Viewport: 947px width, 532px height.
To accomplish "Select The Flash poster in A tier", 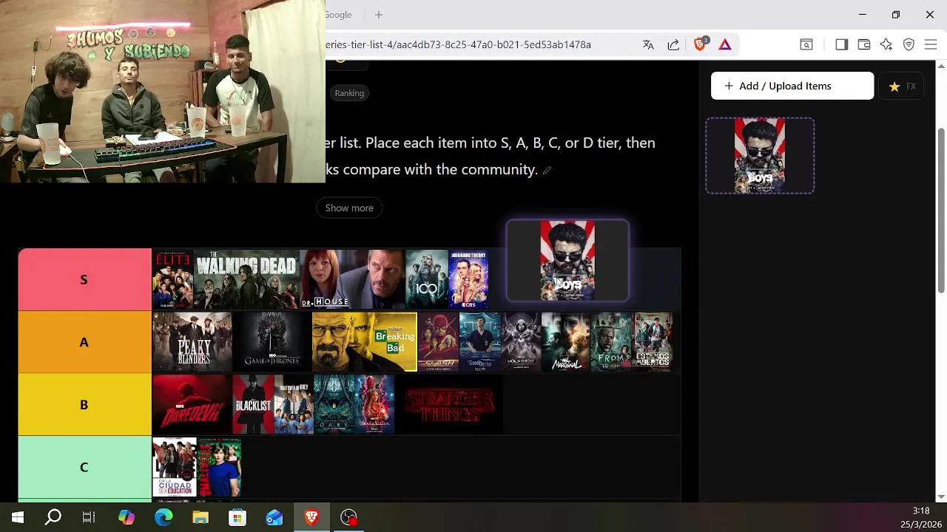I will click(438, 342).
